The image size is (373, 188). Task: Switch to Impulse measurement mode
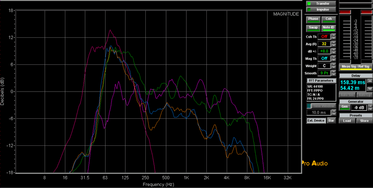tap(321, 10)
